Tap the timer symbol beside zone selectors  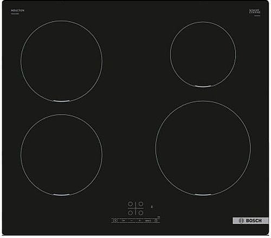tap(152, 207)
